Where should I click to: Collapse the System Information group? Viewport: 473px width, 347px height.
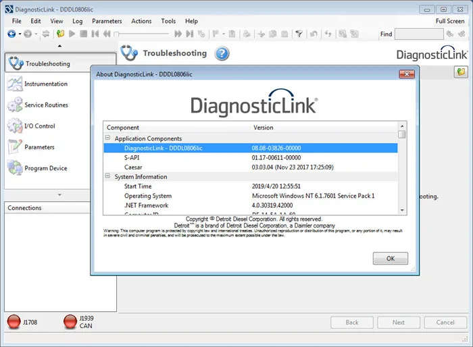[x=107, y=176]
